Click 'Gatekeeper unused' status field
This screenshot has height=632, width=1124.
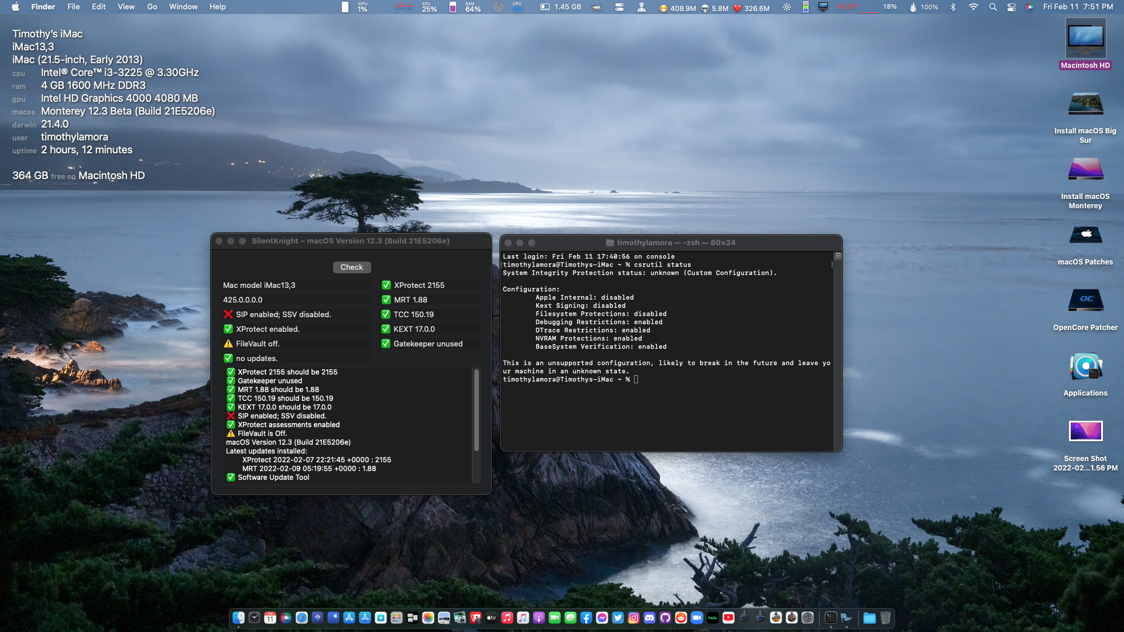pos(430,344)
